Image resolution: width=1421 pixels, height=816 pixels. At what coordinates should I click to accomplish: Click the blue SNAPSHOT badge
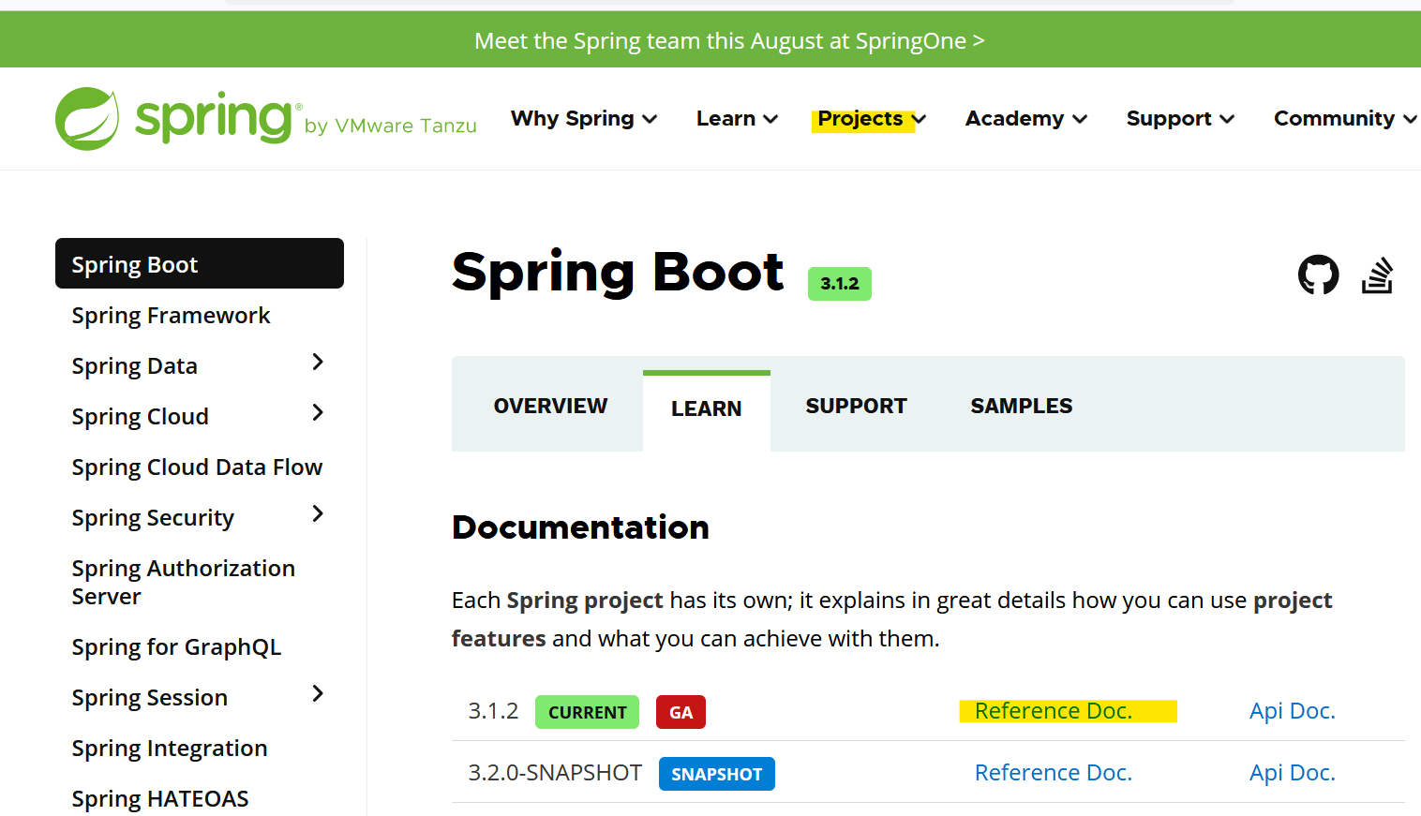tap(717, 774)
